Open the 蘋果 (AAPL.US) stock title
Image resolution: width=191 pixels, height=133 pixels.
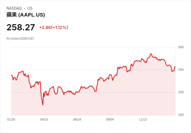click(26, 15)
